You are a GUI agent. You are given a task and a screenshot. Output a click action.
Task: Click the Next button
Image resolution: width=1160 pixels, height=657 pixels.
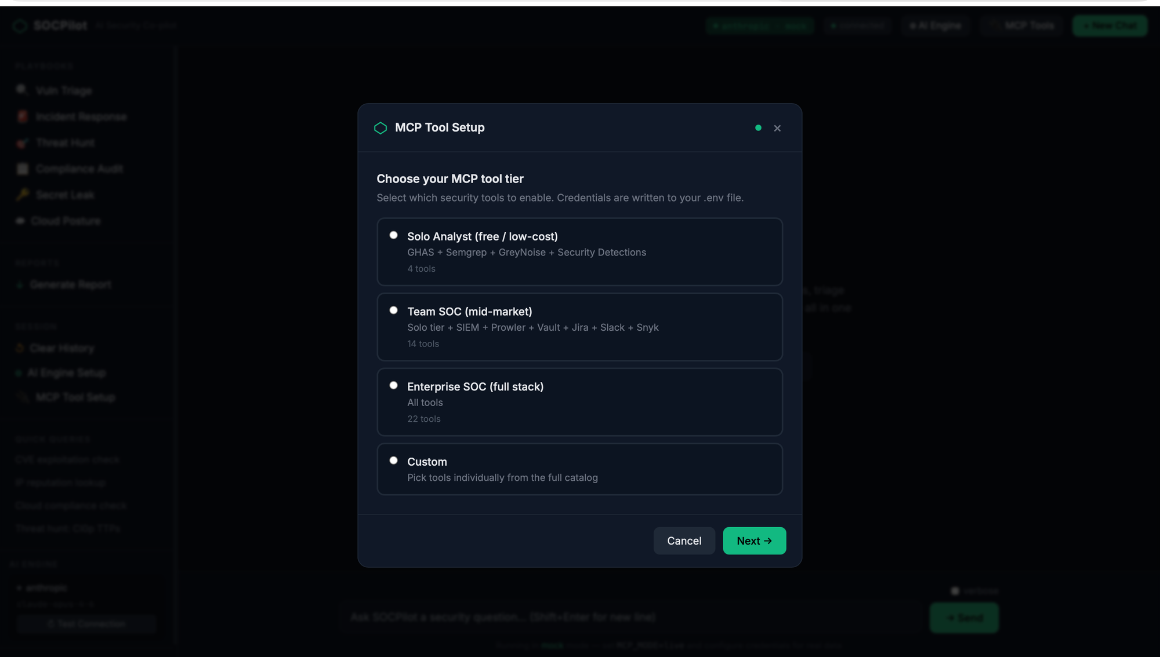[x=754, y=541]
